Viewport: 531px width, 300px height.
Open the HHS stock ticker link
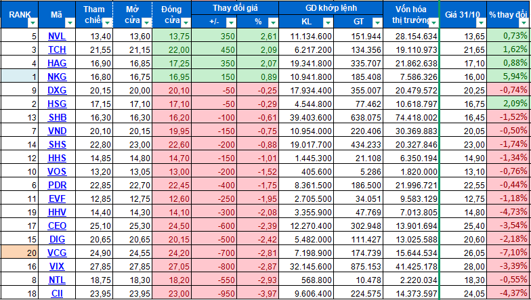tap(57, 158)
